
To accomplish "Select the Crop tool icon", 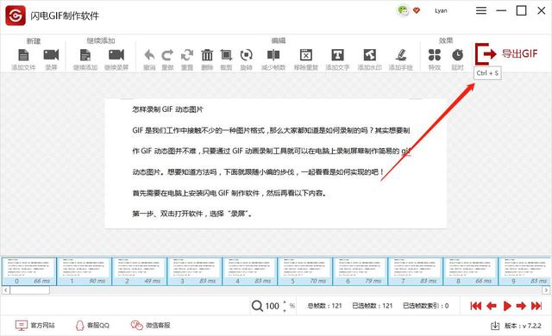I will point(226,55).
